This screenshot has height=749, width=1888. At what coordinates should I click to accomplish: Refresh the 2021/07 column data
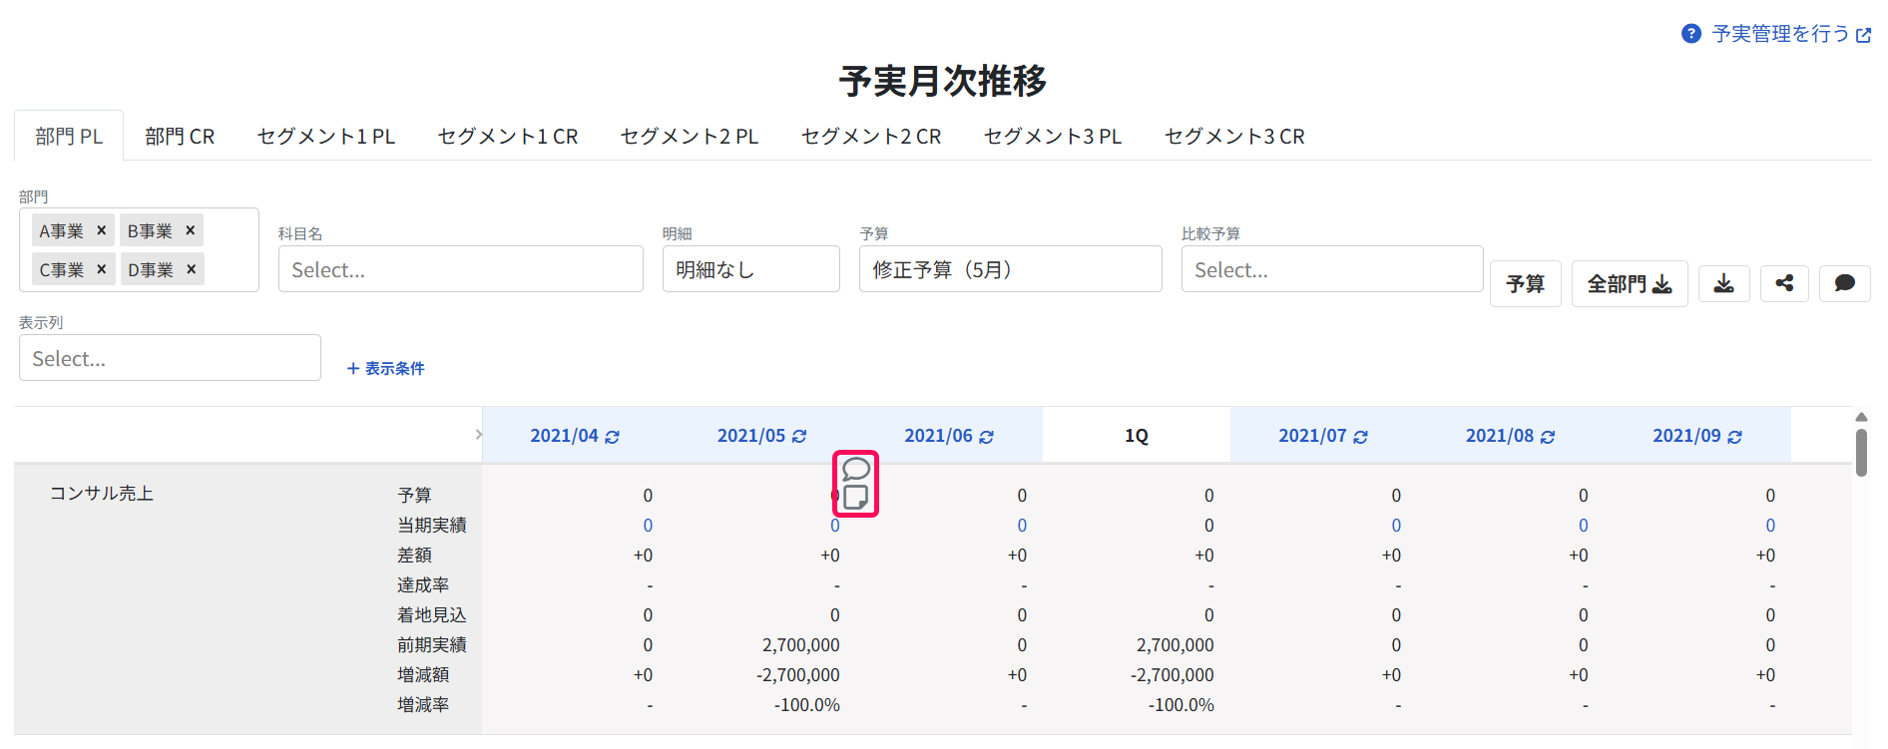coord(1360,437)
